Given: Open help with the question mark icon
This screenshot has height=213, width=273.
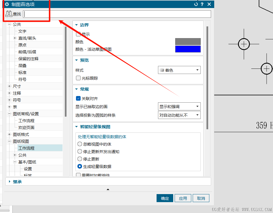Looking at the screenshot, I should tap(202, 4).
